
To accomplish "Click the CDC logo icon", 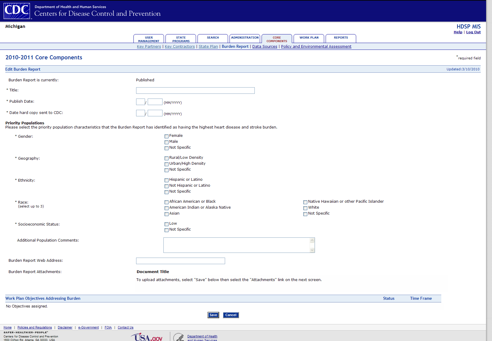I will tap(17, 11).
